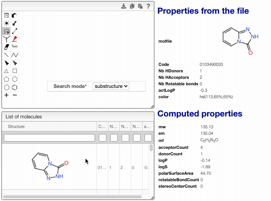
Task: Click the horizontal scrollbar below the list
Action: click(x=73, y=197)
